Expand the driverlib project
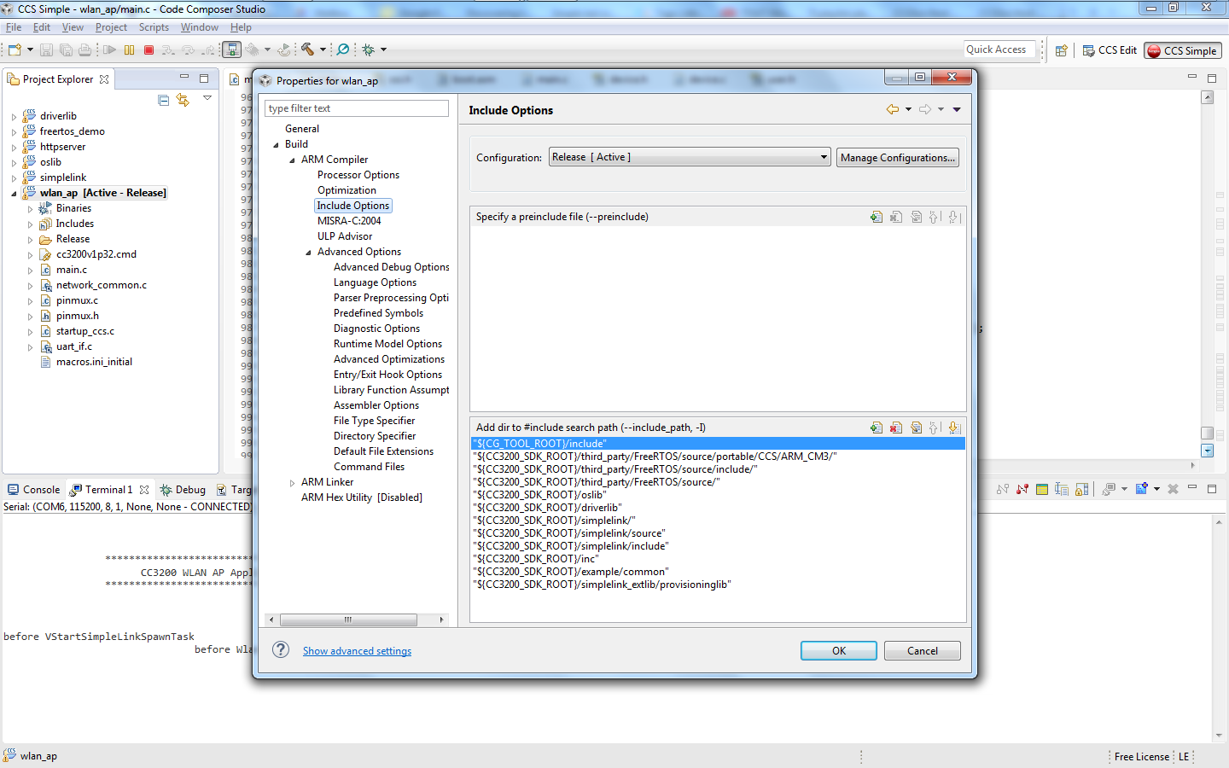1229x768 pixels. (14, 116)
